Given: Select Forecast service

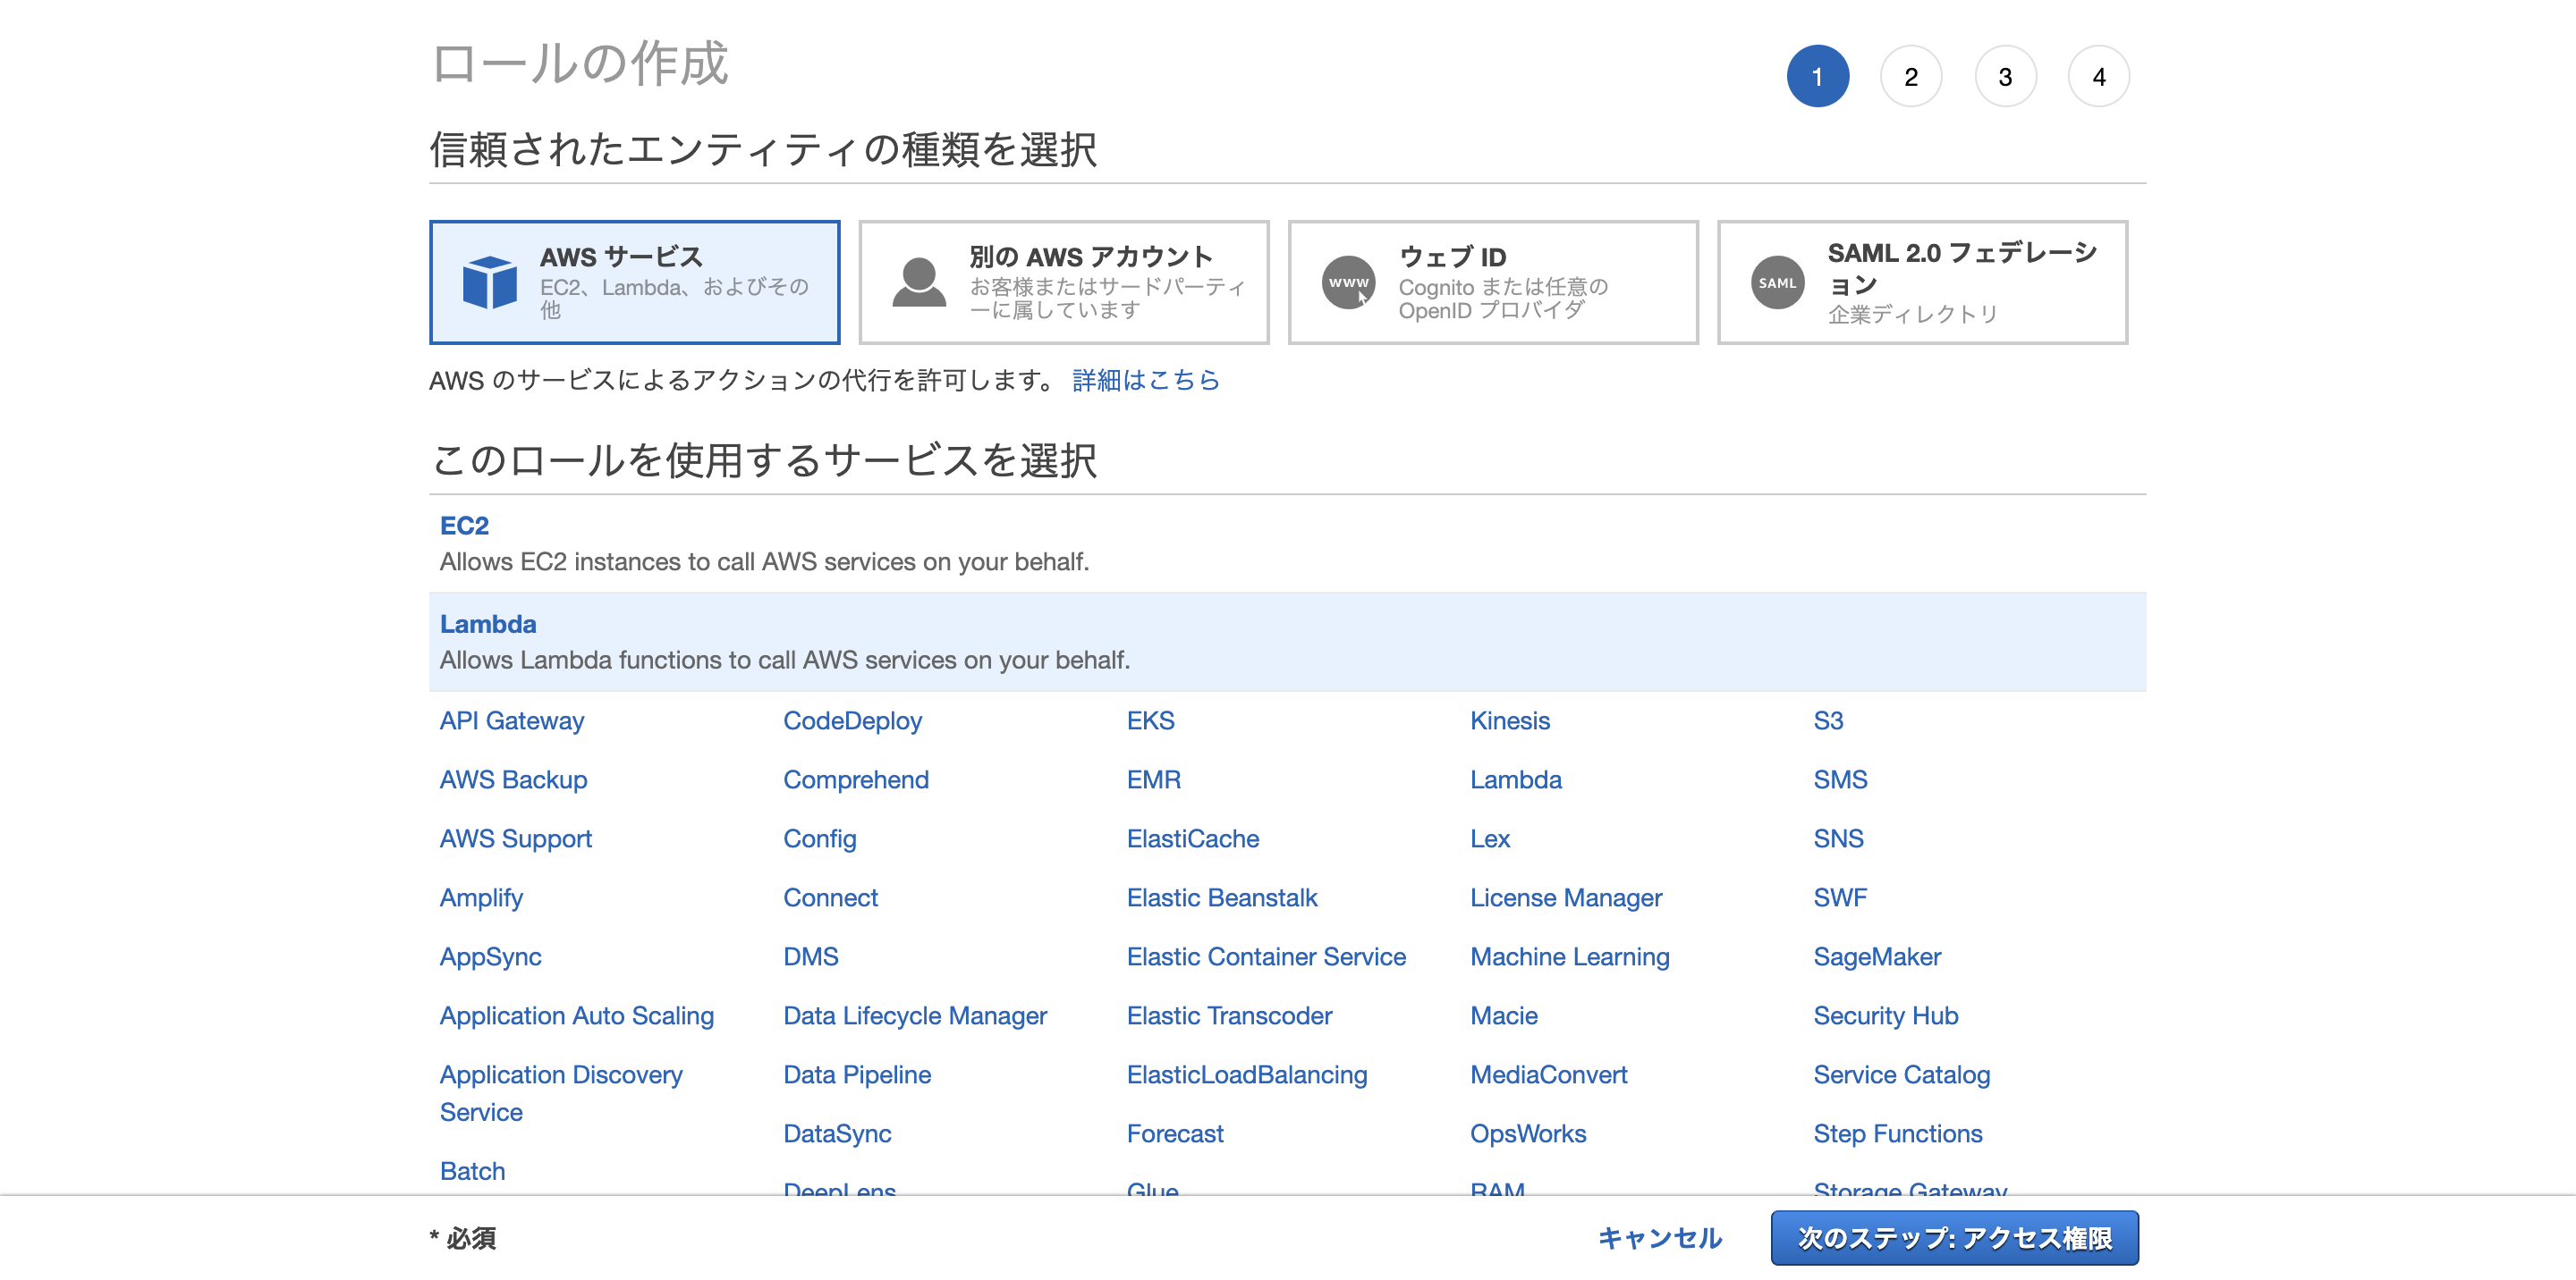Looking at the screenshot, I should pyautogui.click(x=1175, y=1134).
